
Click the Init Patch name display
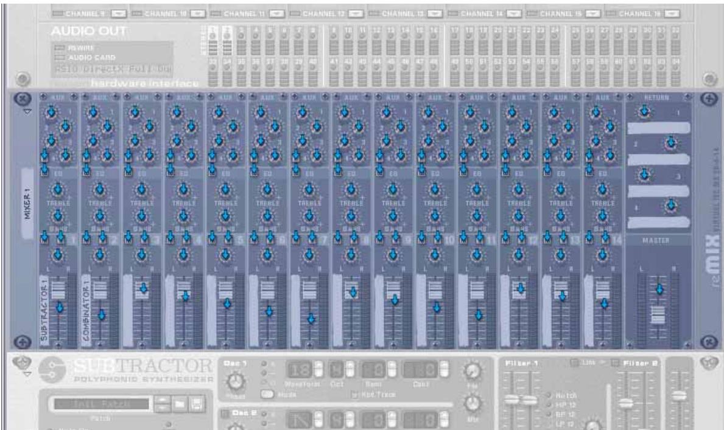(x=102, y=404)
